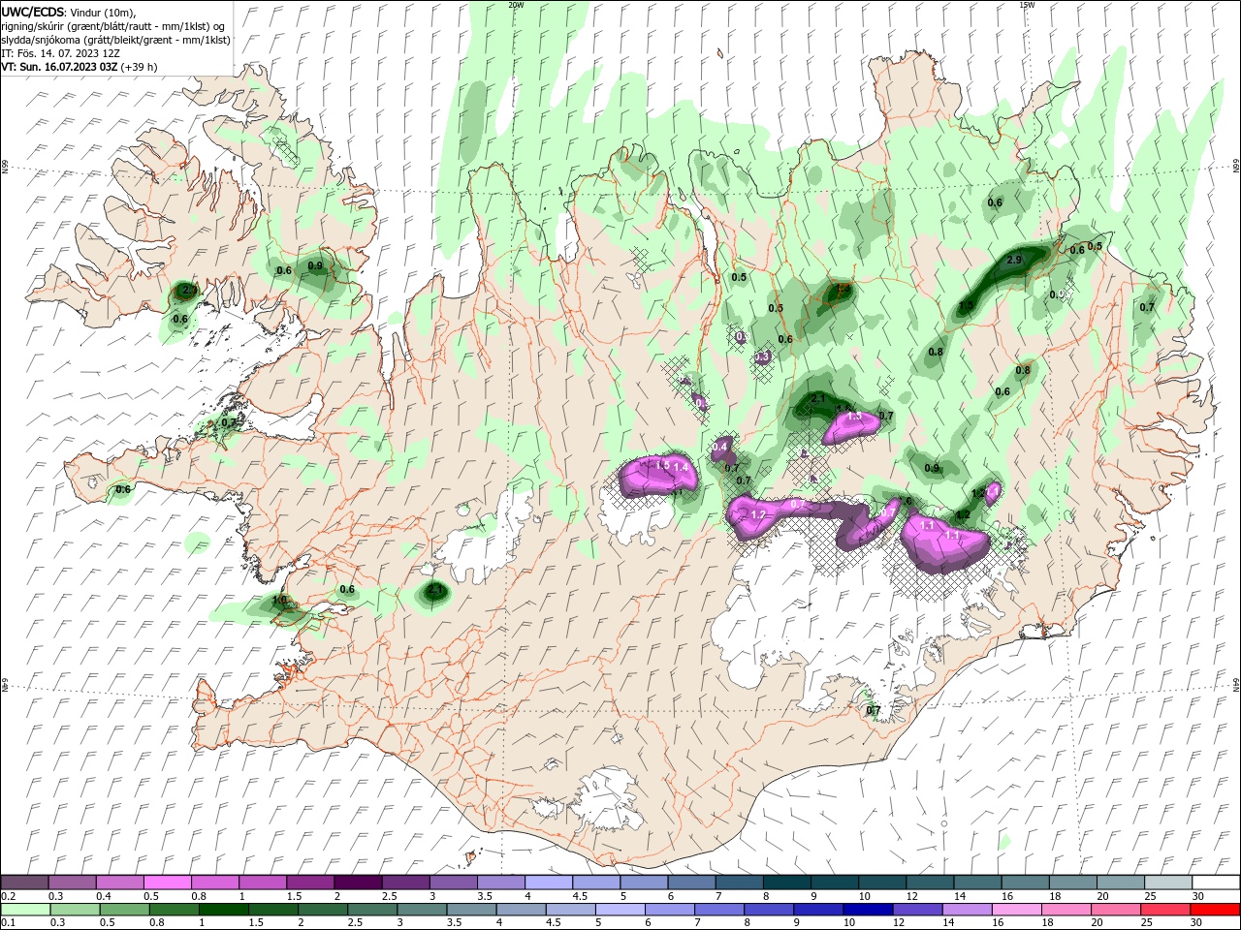Click the palest green 0.1 swatch in lower legend

tap(24, 910)
